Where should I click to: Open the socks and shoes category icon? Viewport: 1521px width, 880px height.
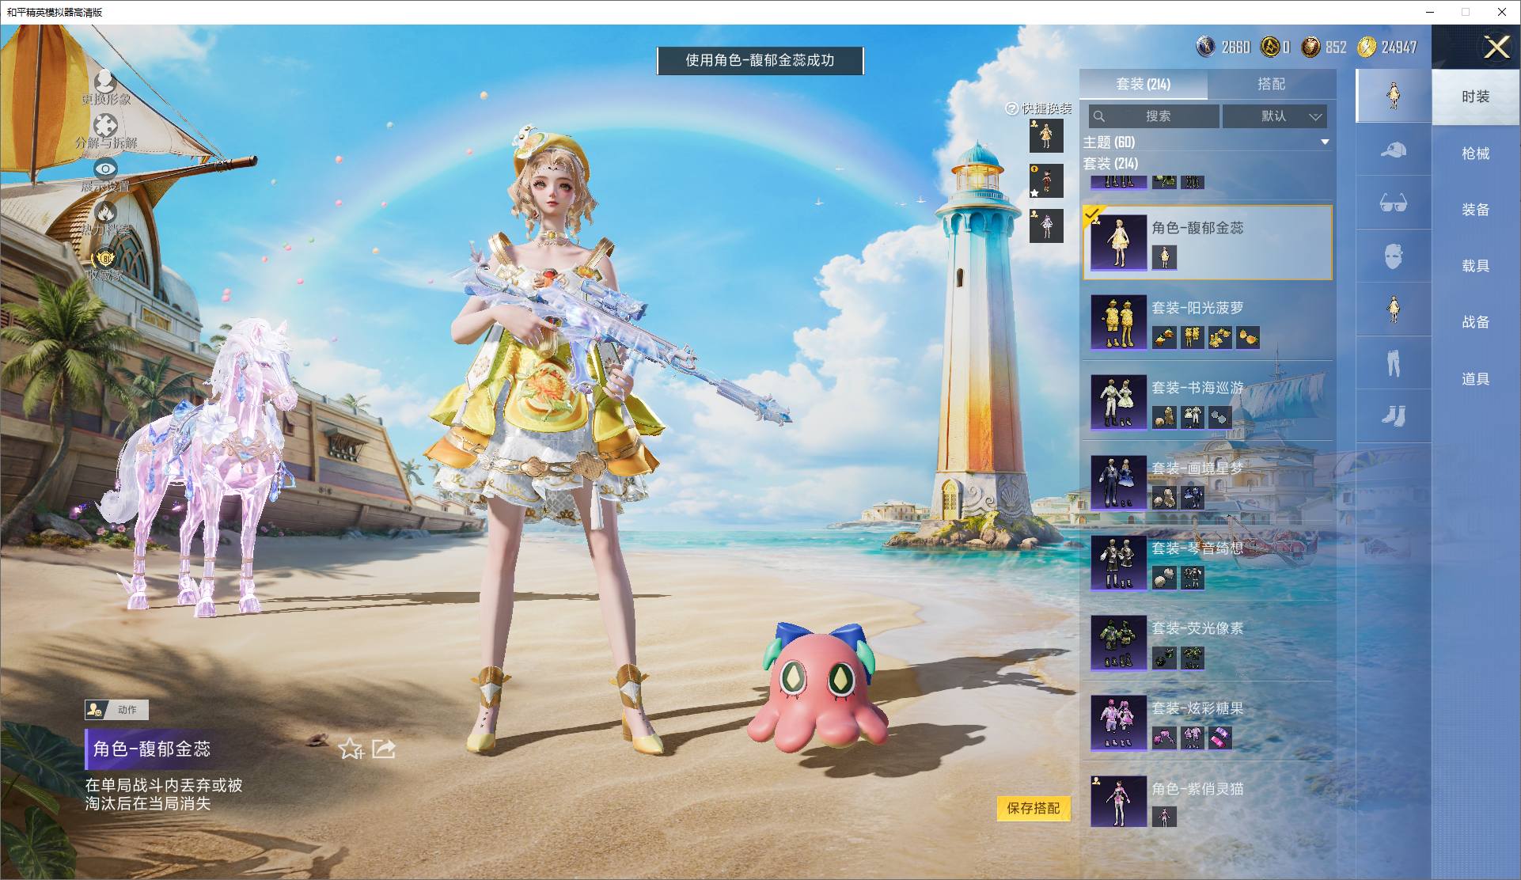point(1394,416)
